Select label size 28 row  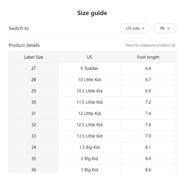click(x=33, y=80)
